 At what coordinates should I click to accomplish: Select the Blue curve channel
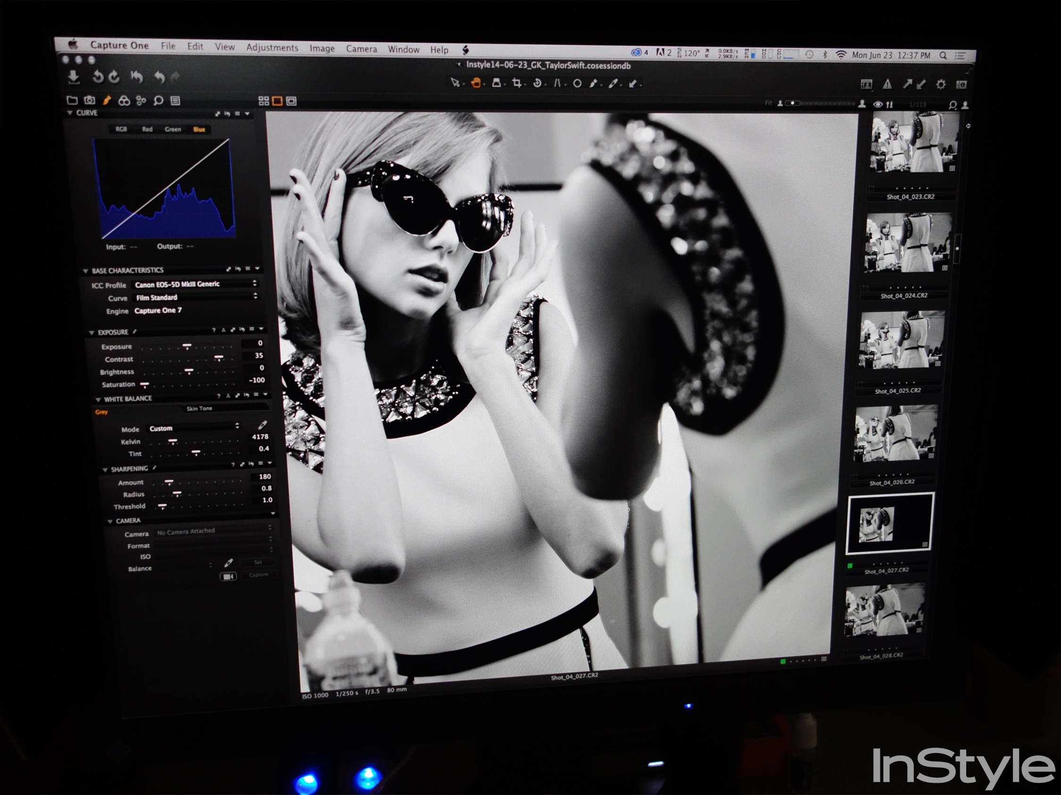point(199,130)
